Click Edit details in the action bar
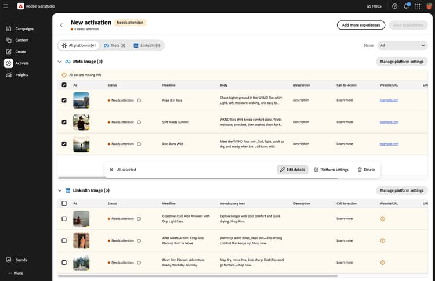Image resolution: width=435 pixels, height=281 pixels. [292, 170]
